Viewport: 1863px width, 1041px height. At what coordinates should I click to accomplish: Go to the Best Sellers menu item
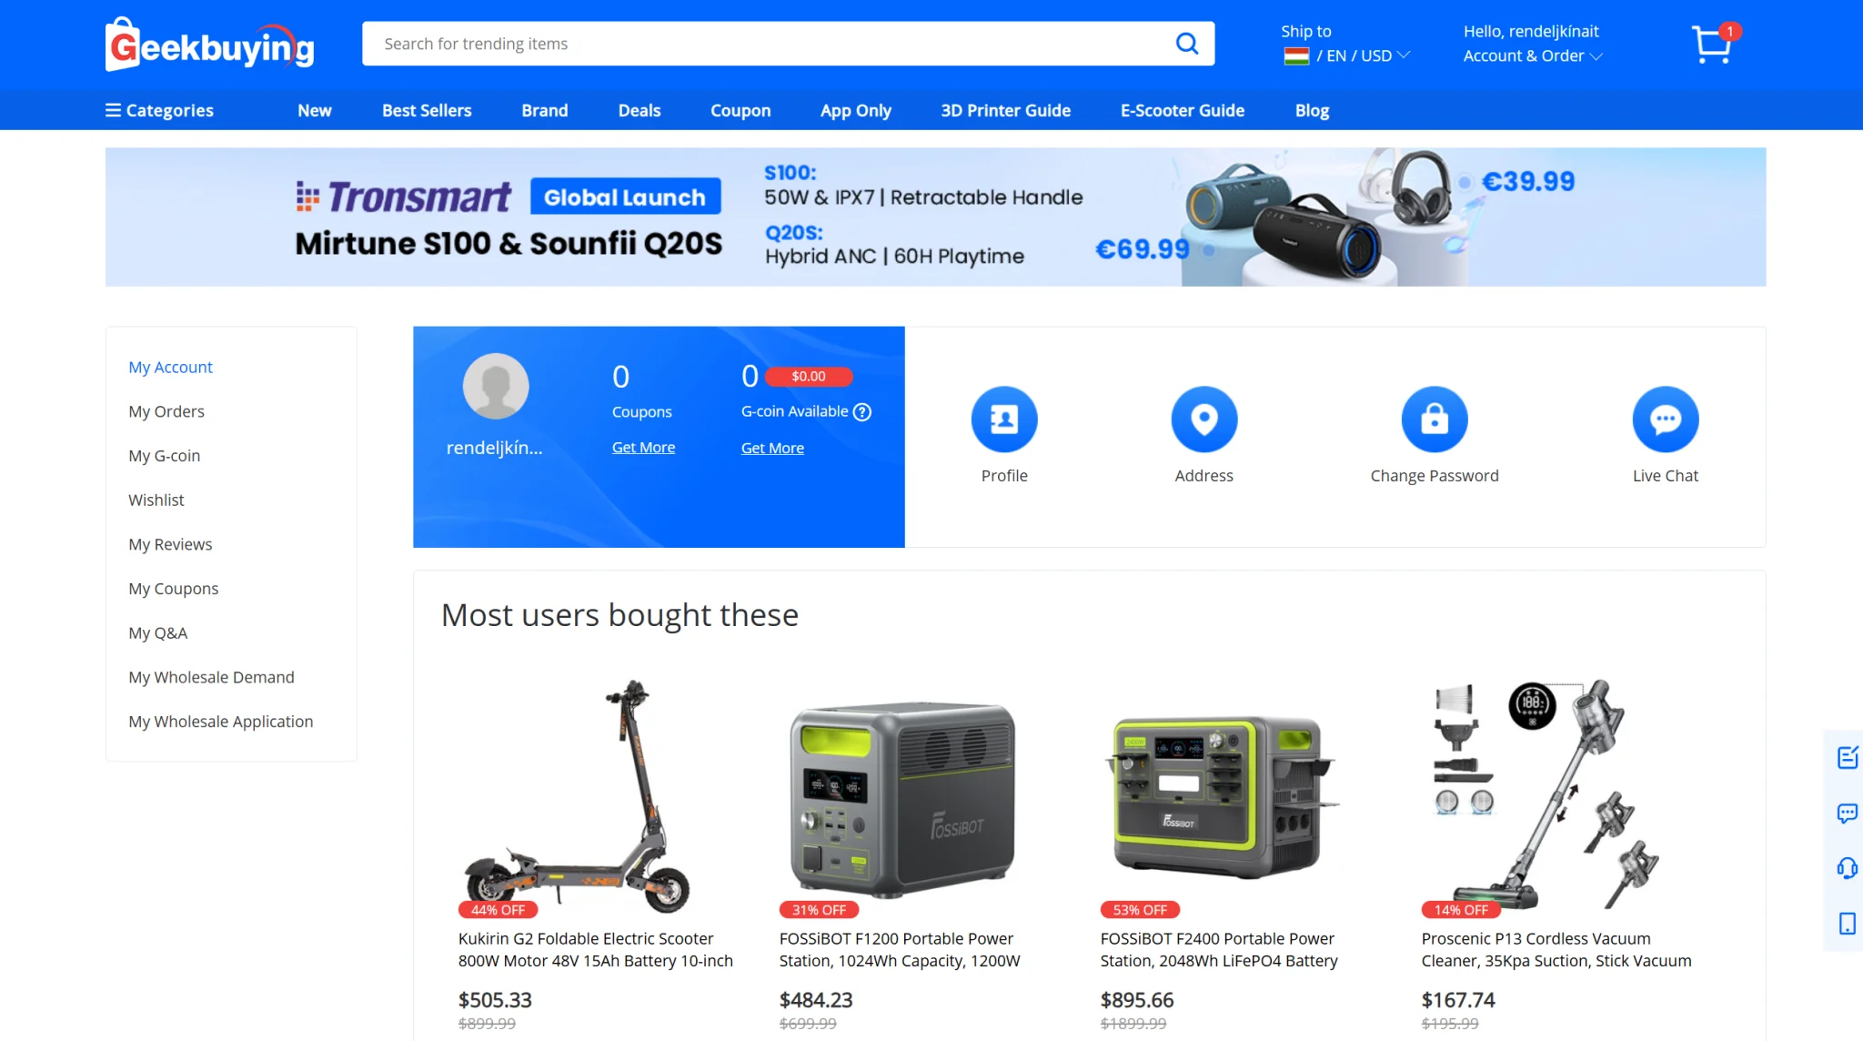[x=427, y=110]
